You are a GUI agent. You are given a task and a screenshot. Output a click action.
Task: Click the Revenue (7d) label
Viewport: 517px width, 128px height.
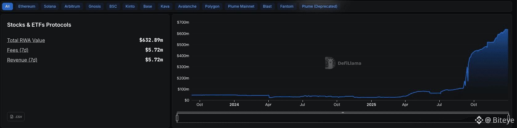click(22, 60)
